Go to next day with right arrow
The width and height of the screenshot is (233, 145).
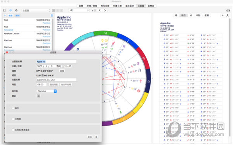tap(105, 10)
